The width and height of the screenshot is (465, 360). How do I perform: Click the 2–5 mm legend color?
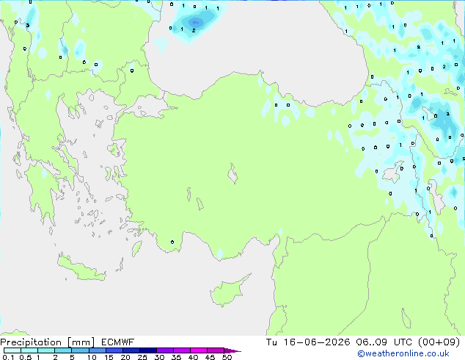[63, 350]
